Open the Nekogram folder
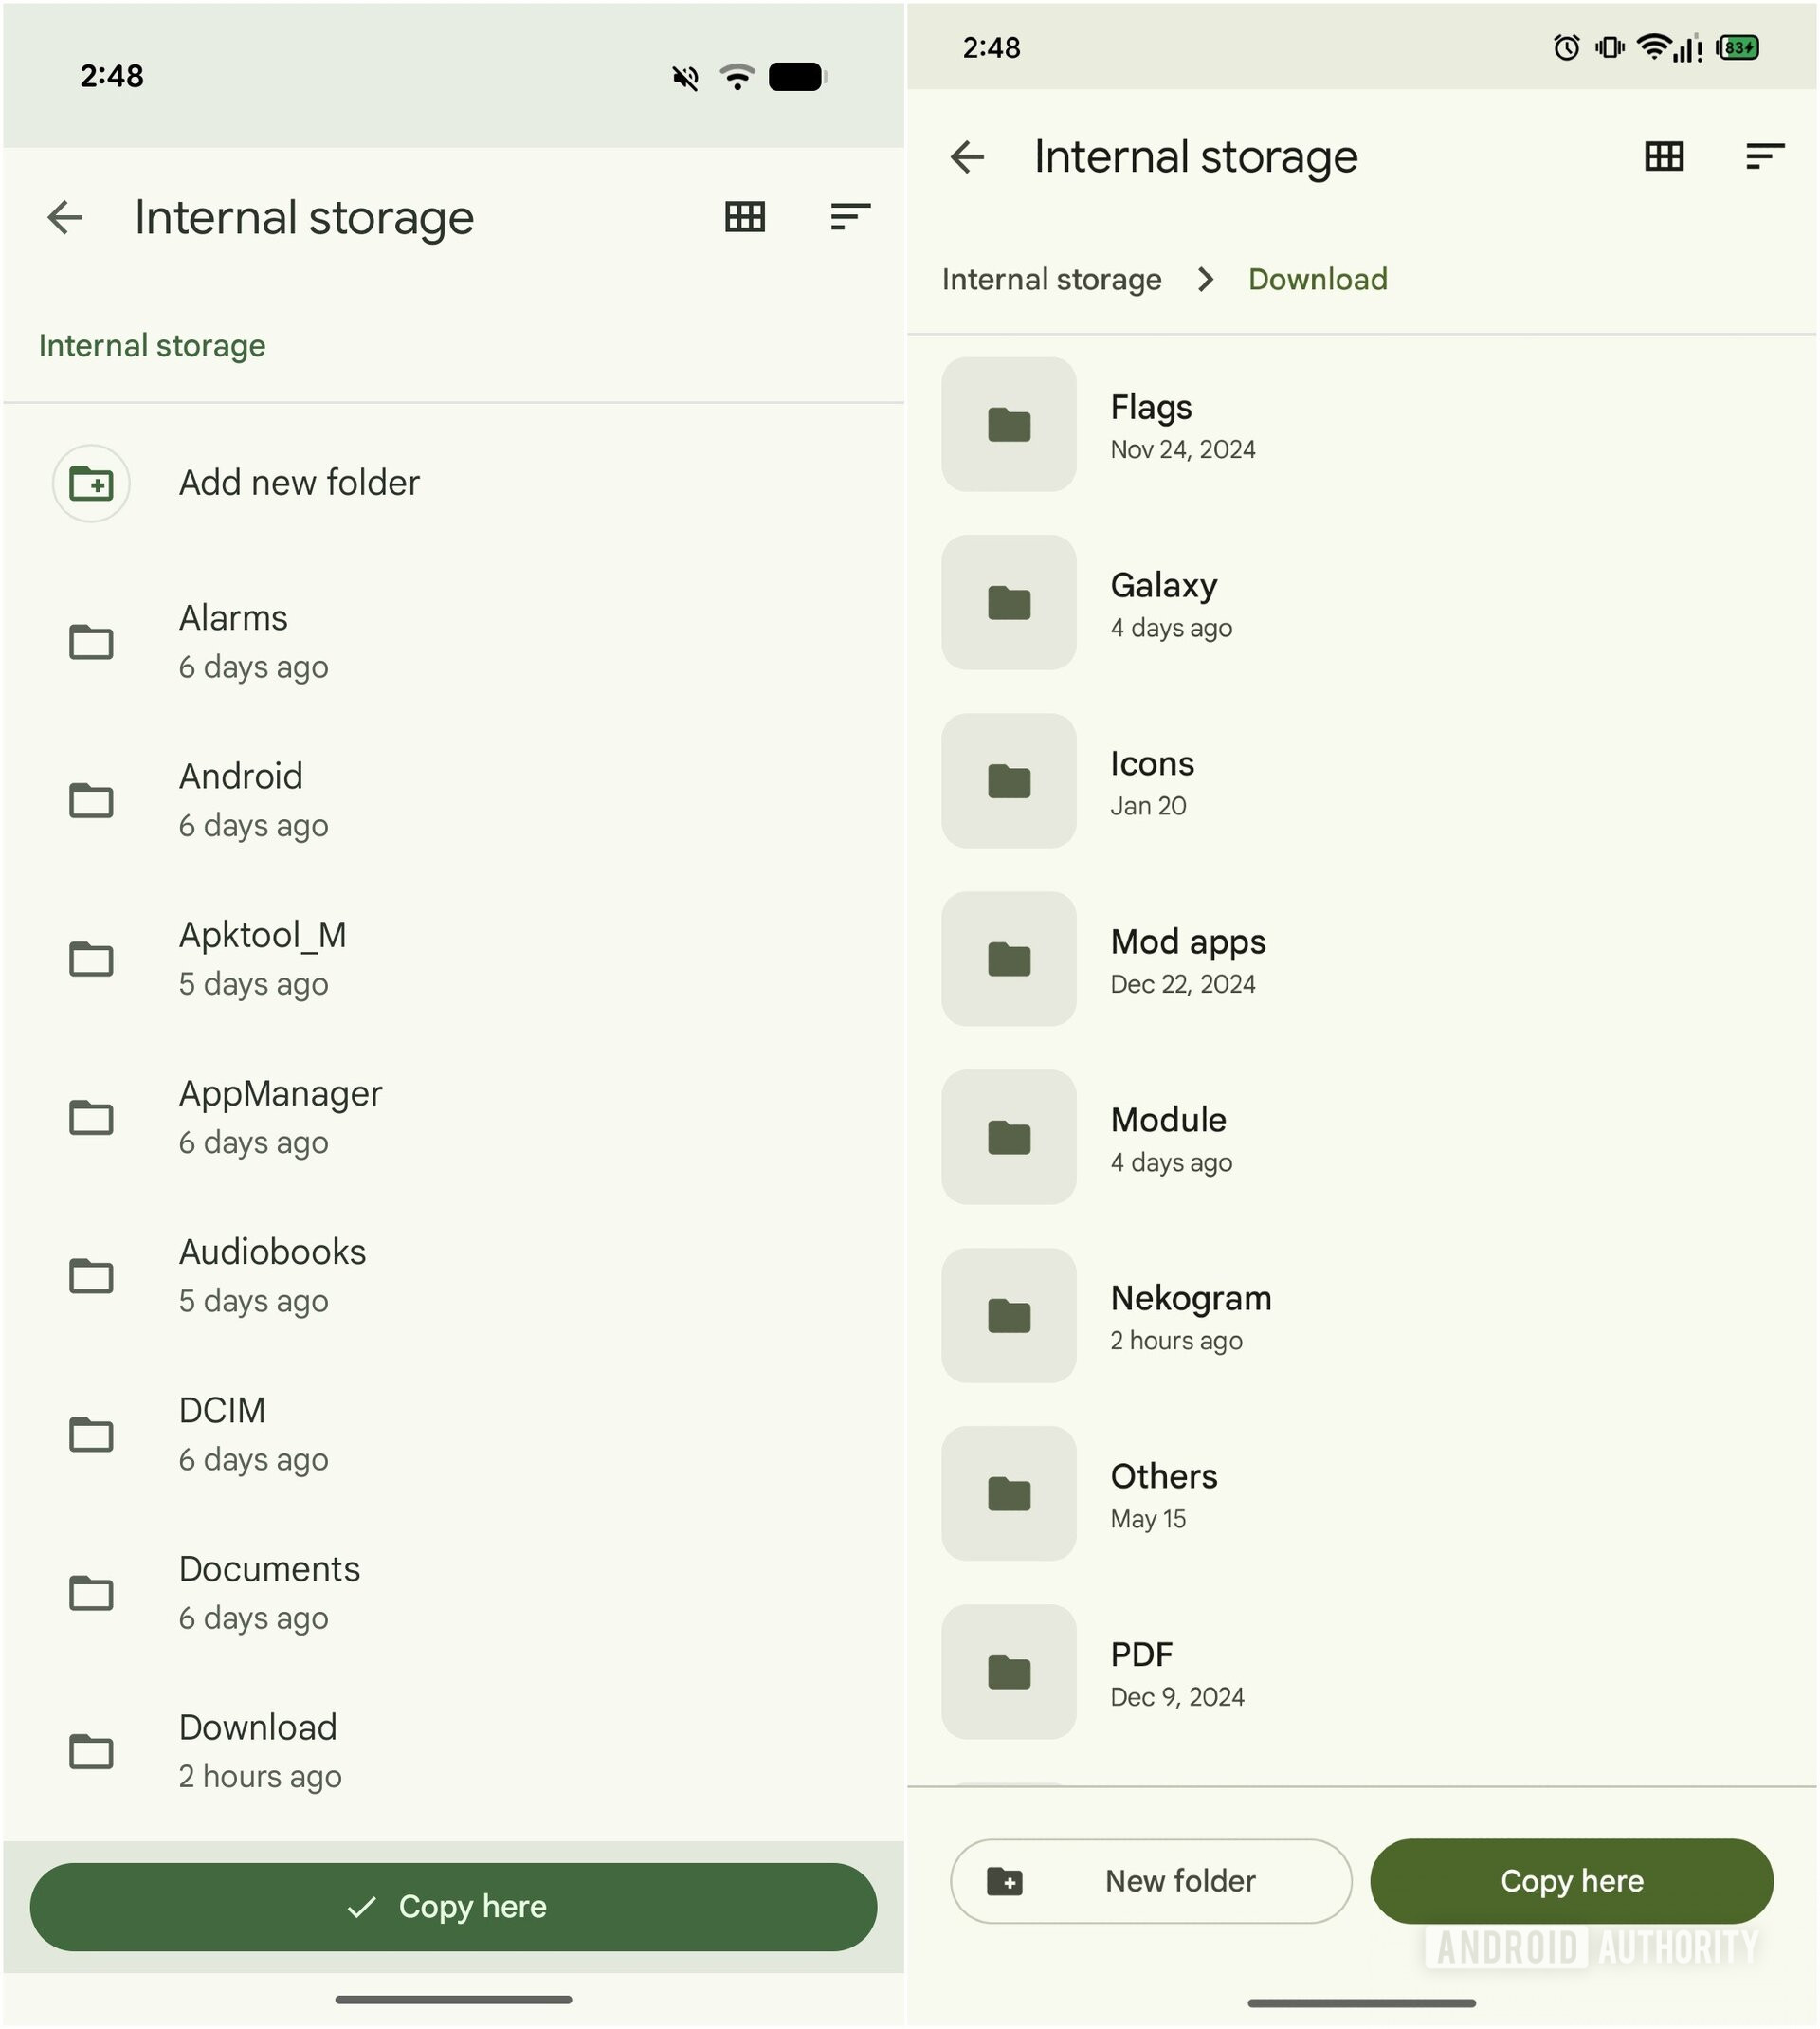 1190,1316
